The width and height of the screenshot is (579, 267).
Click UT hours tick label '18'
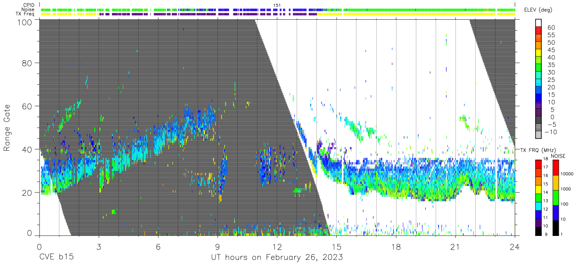[x=396, y=246]
